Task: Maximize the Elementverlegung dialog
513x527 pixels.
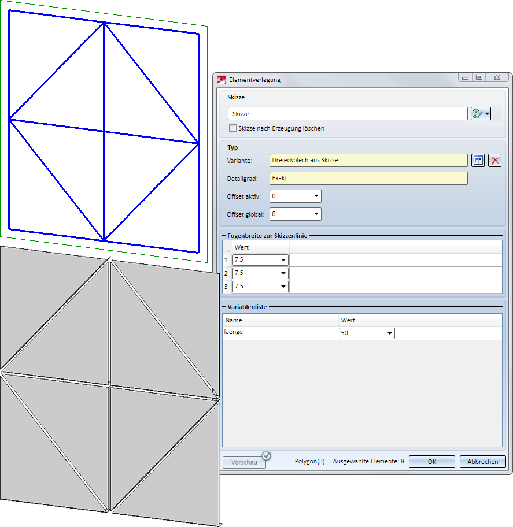Action: point(479,77)
